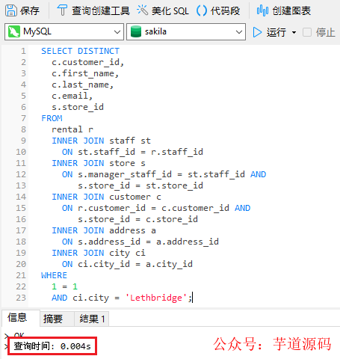Click the 'Lethbridge' string literal
340x359 pixels.
coord(156,298)
